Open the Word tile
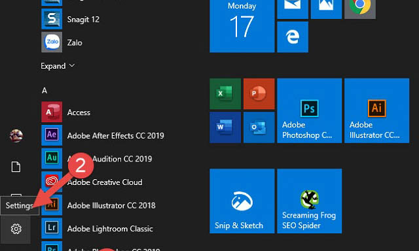The image size is (419, 251). click(225, 127)
